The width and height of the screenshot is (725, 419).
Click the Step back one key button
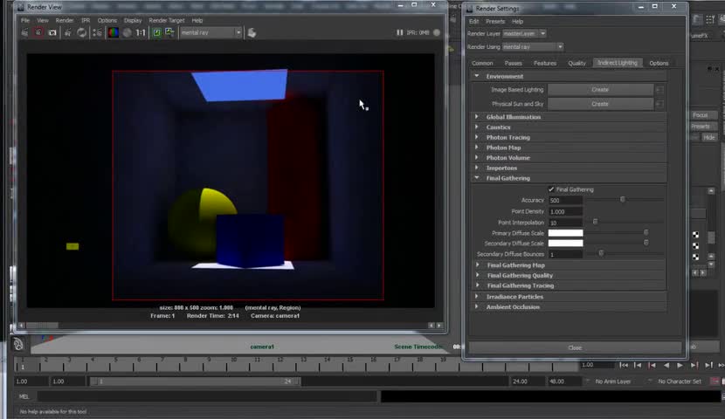click(x=652, y=366)
